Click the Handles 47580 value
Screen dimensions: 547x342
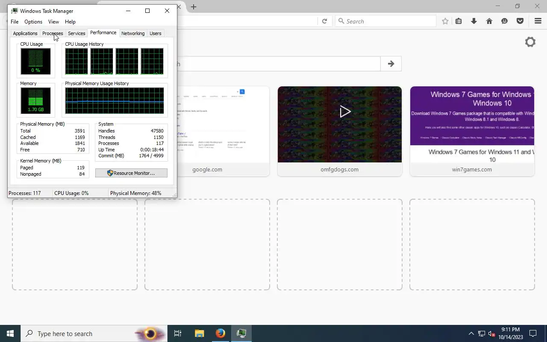tap(157, 131)
